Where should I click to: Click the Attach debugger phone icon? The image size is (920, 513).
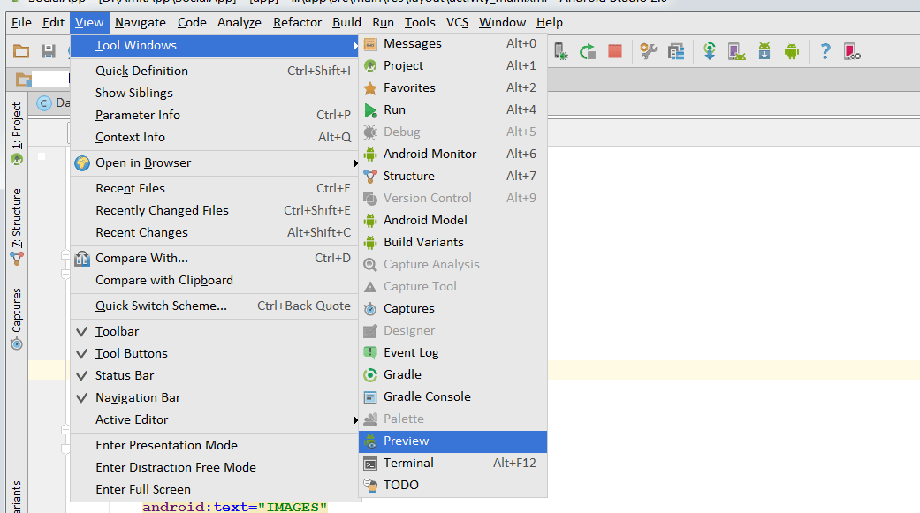pos(560,51)
